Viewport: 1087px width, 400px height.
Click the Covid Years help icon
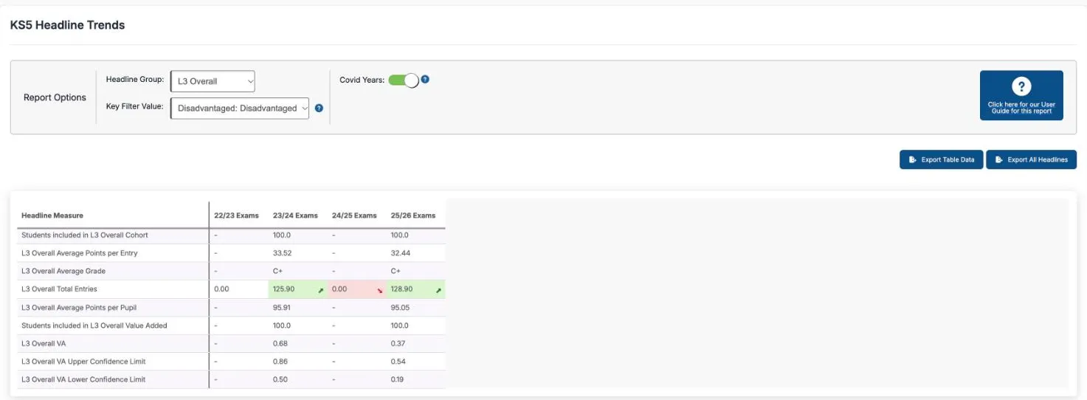(425, 79)
